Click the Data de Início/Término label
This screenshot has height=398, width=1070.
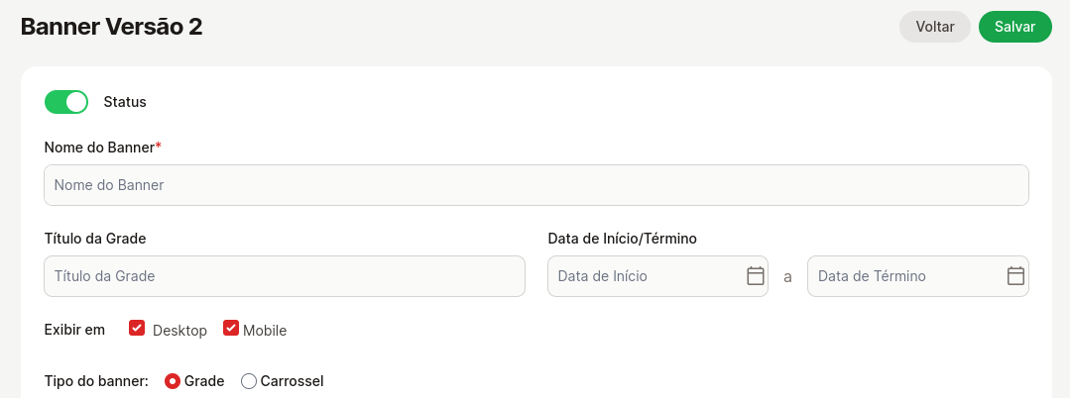[622, 239]
